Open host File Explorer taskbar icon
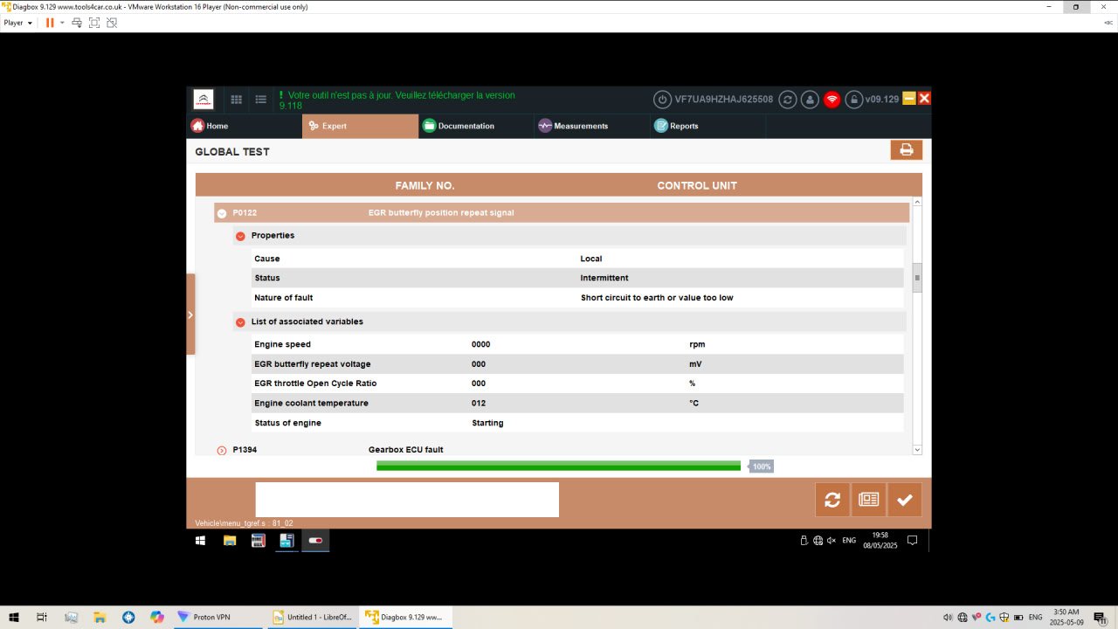 click(100, 617)
